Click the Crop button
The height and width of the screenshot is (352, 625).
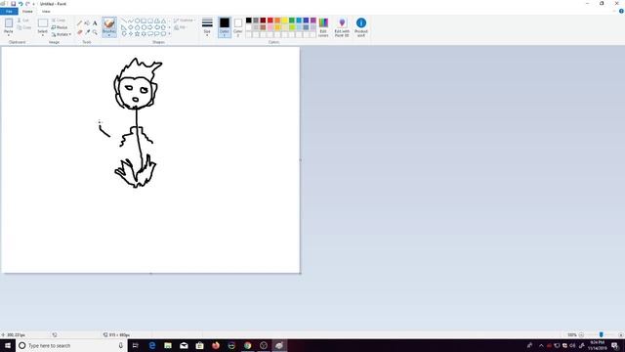(x=59, y=21)
